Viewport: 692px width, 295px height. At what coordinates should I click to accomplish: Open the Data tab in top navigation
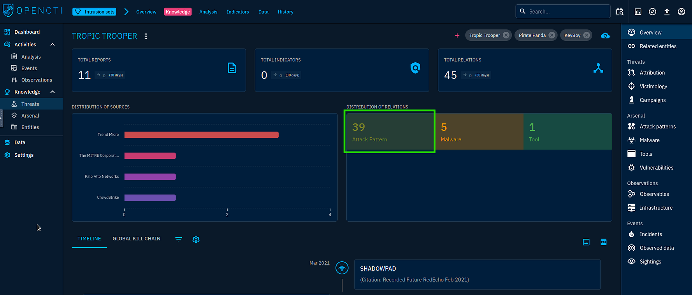click(x=263, y=12)
